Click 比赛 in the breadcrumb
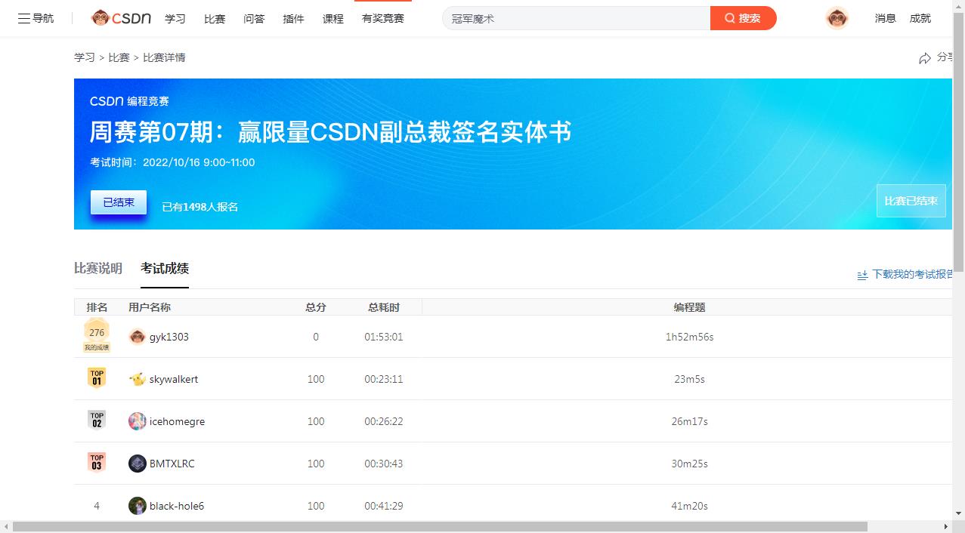Image resolution: width=965 pixels, height=533 pixels. pyautogui.click(x=119, y=57)
